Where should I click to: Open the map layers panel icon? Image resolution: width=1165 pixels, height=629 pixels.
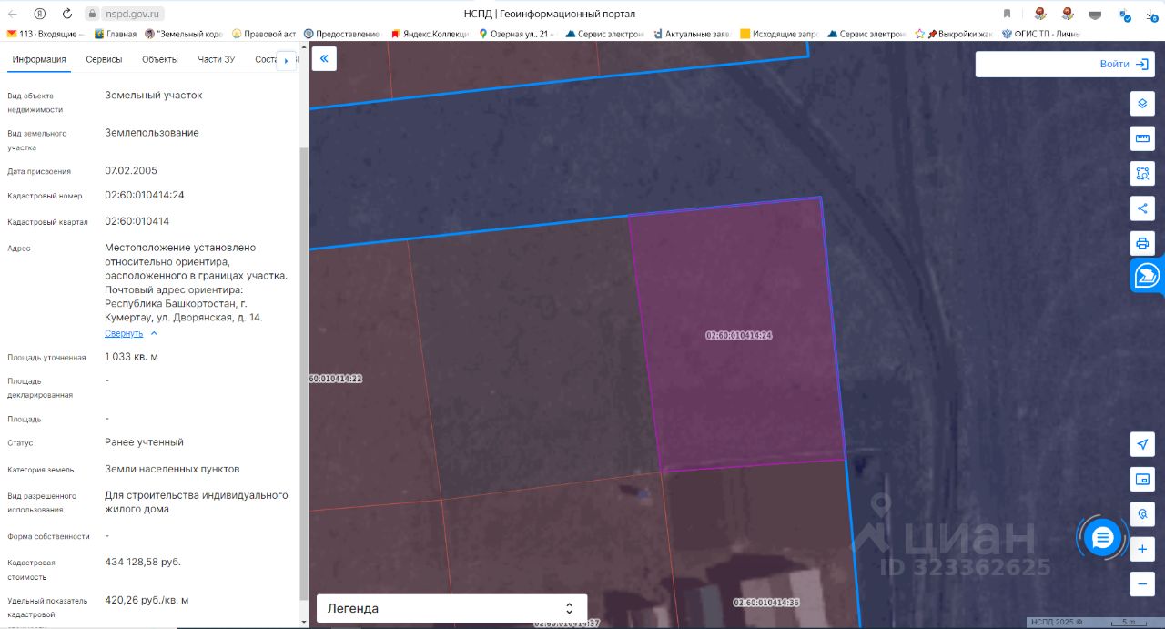[1142, 104]
